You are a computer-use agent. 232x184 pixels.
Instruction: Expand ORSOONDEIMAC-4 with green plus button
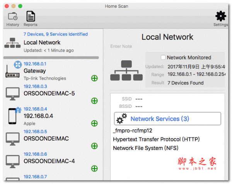[94, 168]
